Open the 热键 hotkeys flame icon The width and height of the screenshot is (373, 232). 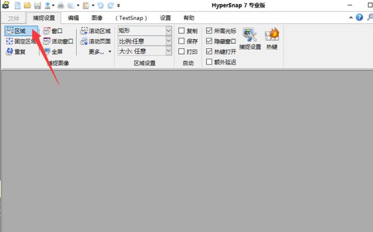(x=272, y=38)
